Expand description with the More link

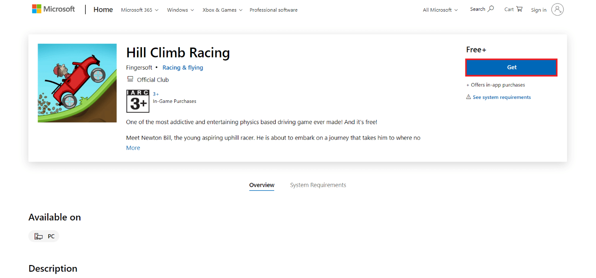tap(133, 148)
